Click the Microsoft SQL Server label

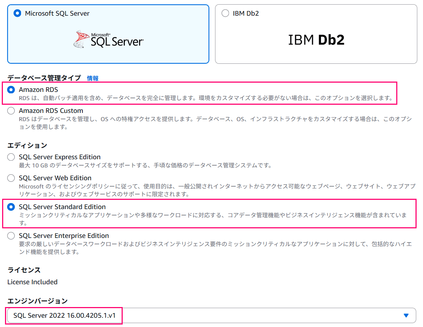coord(57,14)
